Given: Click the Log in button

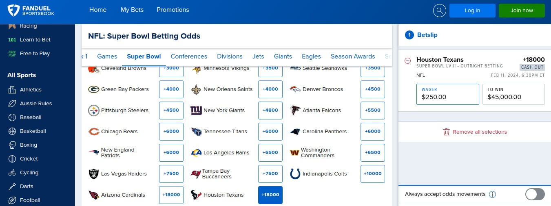Looking at the screenshot, I should [472, 11].
